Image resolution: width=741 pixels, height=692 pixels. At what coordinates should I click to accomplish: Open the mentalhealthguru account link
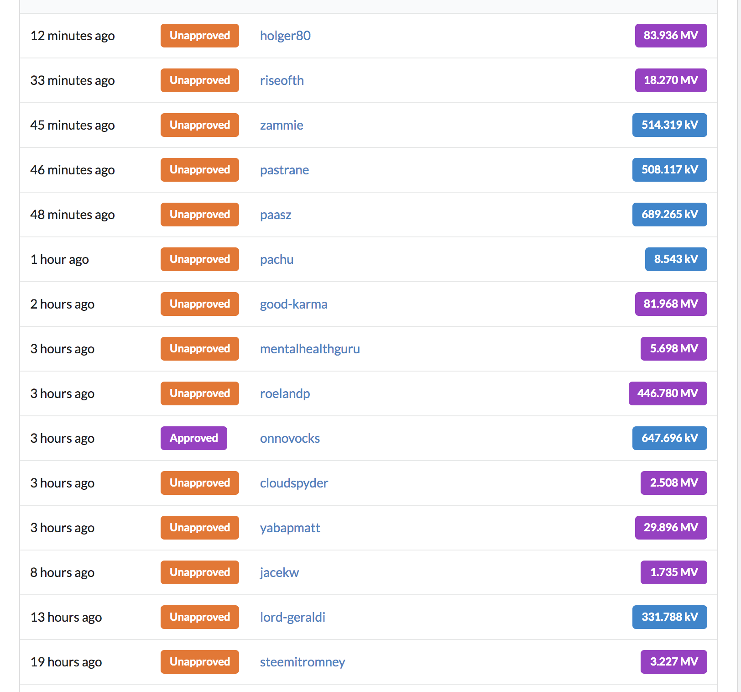click(x=310, y=349)
